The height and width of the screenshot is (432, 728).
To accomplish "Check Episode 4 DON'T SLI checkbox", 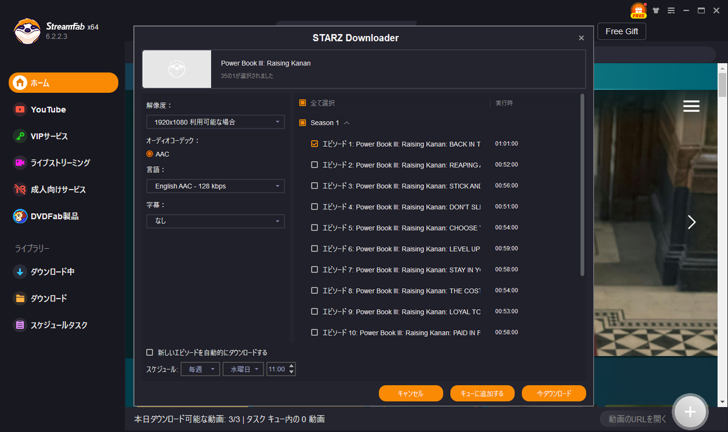I will 314,206.
